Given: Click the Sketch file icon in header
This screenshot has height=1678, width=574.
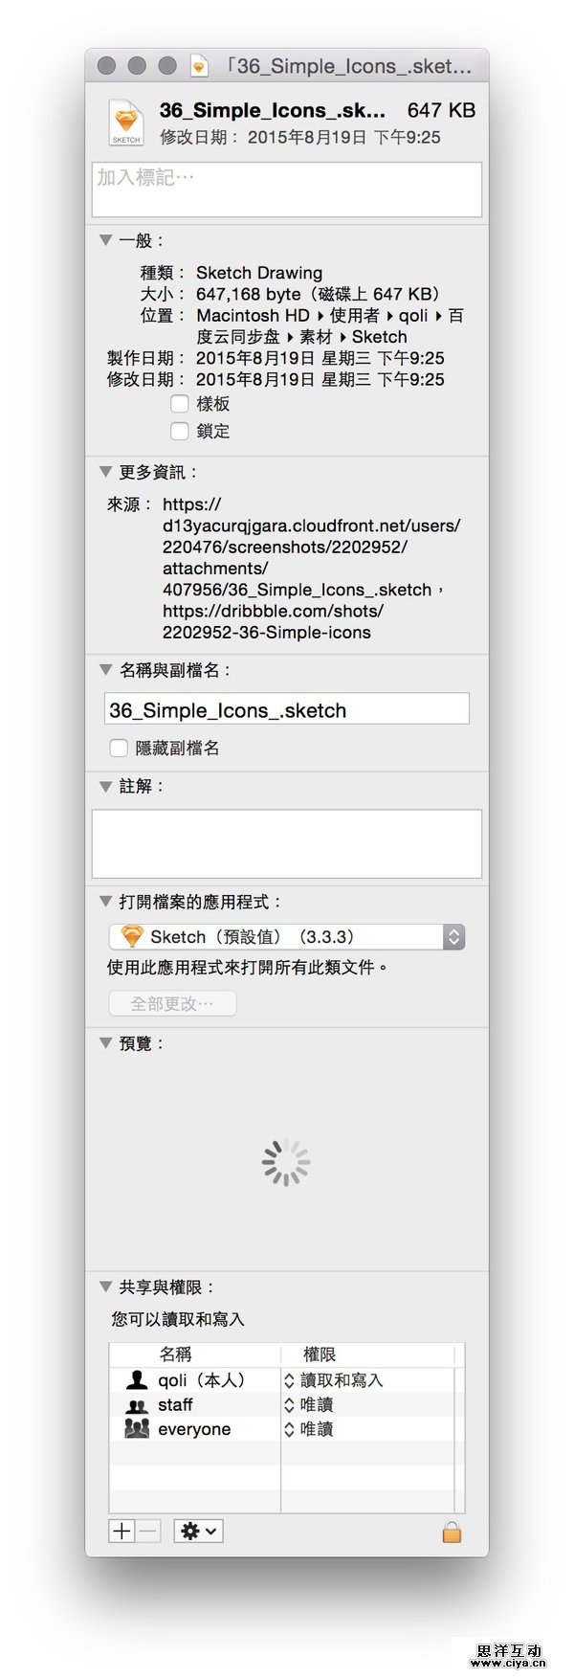Looking at the screenshot, I should 126,123.
